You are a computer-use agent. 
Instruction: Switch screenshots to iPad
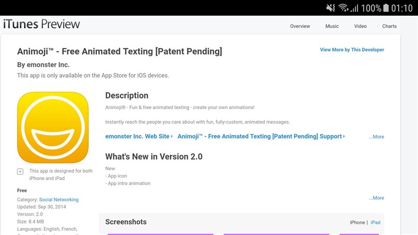click(x=376, y=222)
